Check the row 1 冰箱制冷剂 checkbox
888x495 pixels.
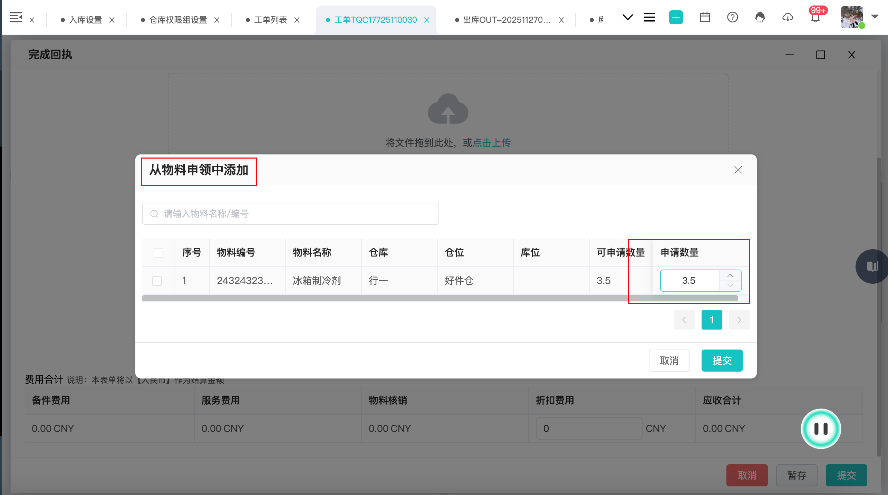[157, 281]
